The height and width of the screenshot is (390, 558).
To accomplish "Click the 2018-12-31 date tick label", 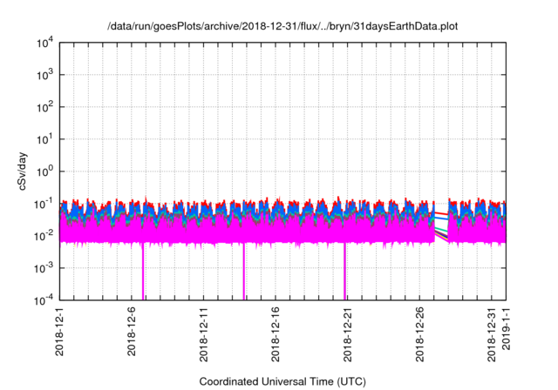I will pyautogui.click(x=492, y=334).
